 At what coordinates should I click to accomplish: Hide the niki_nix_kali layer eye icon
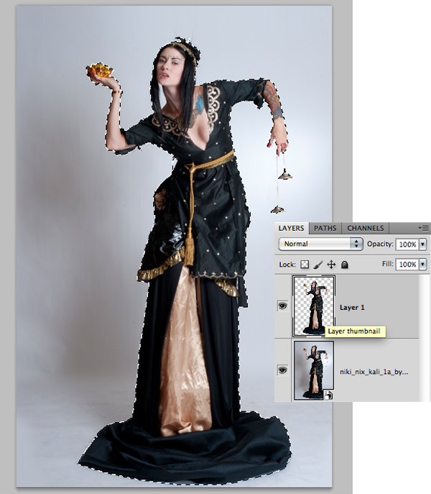(282, 370)
